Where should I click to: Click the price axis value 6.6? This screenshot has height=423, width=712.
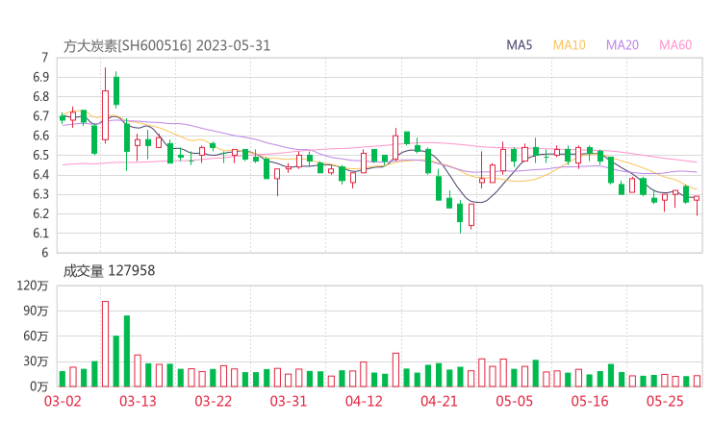pos(40,136)
